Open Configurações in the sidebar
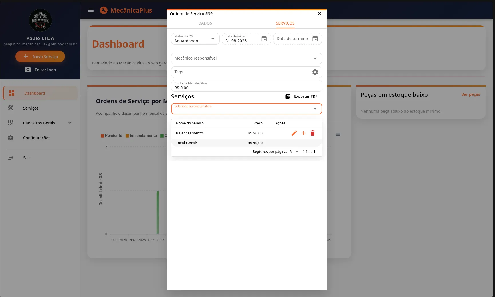The height and width of the screenshot is (297, 495). pos(40,138)
